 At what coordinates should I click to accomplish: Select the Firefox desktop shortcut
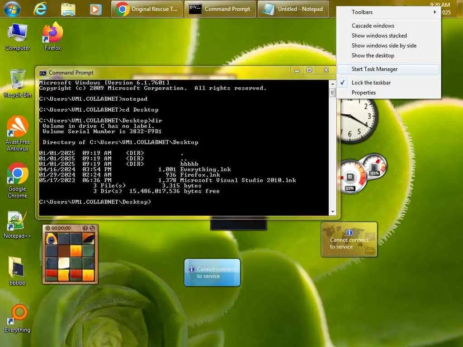tap(52, 37)
